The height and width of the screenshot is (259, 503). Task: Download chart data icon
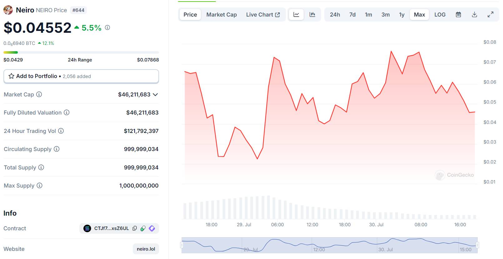coord(475,15)
